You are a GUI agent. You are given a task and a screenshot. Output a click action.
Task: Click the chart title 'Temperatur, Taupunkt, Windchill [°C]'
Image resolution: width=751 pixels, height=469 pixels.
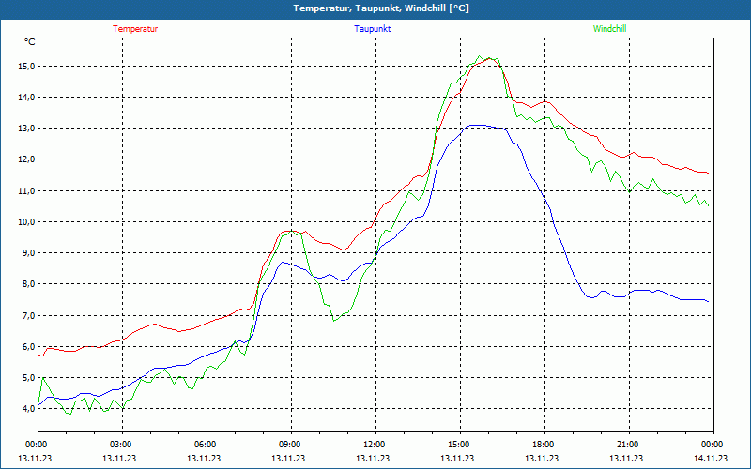point(381,8)
